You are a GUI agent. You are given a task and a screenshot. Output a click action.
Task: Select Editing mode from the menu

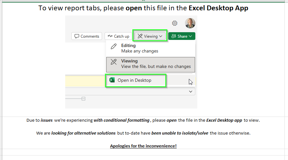click(139, 48)
